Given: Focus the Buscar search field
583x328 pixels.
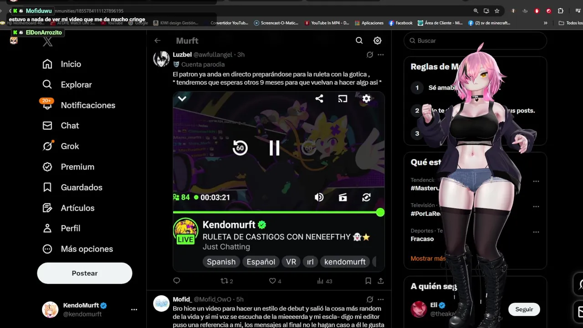Looking at the screenshot, I should [x=475, y=41].
